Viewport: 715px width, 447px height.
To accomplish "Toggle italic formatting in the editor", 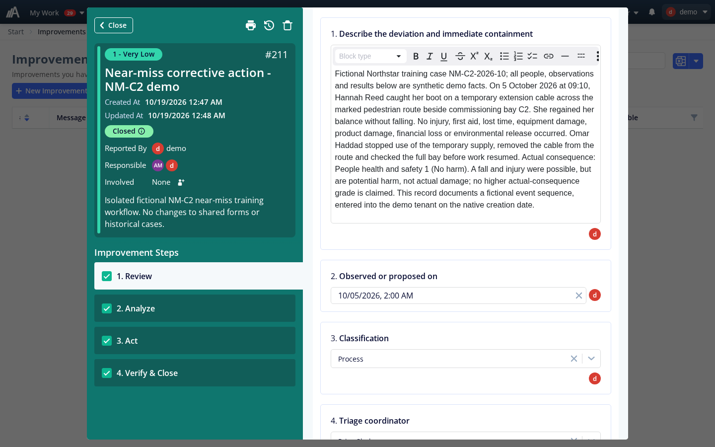I will 430,56.
